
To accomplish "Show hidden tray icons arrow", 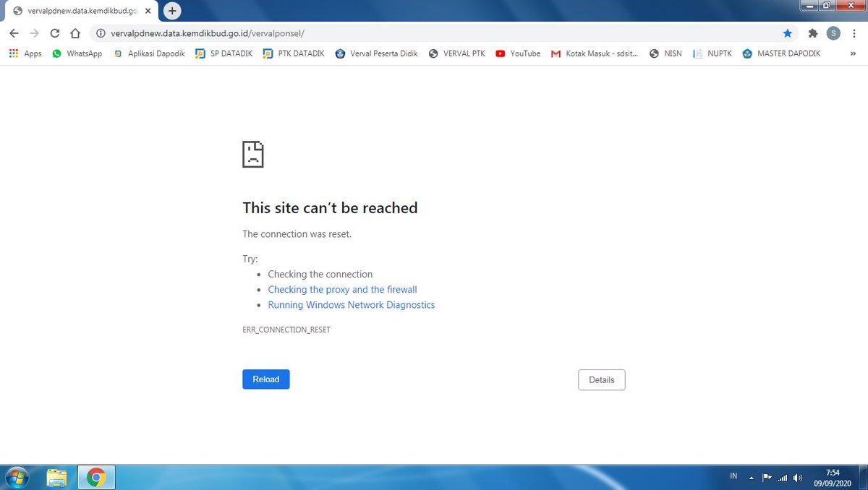I will (751, 478).
